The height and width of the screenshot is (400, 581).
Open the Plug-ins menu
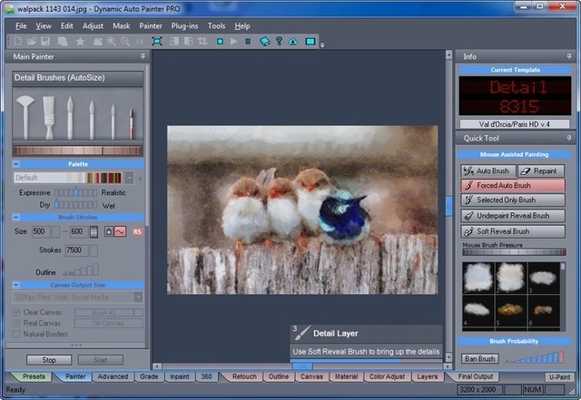185,26
